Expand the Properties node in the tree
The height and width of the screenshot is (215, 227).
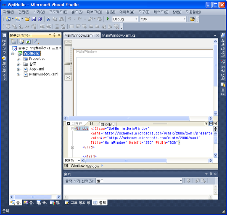click(18, 59)
